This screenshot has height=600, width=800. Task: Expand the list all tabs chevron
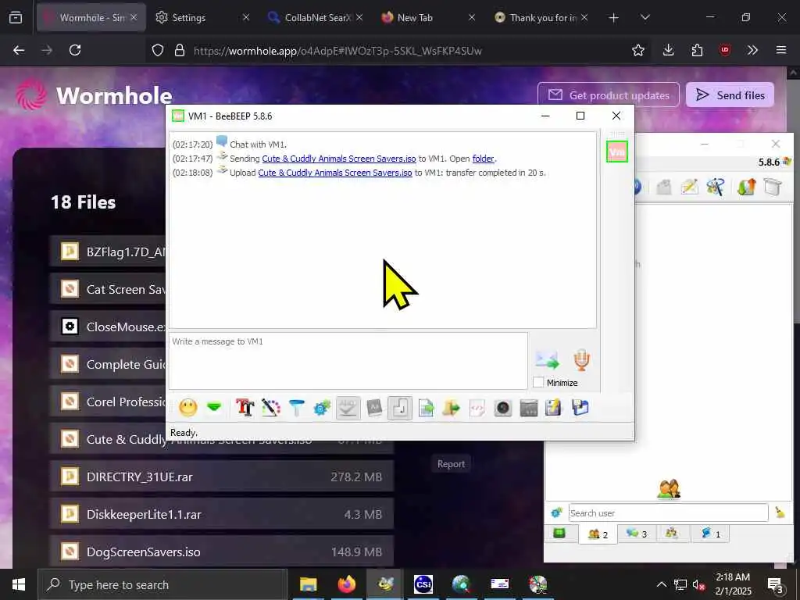tap(645, 17)
